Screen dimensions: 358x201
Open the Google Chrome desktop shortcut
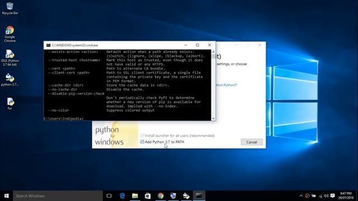10,34
